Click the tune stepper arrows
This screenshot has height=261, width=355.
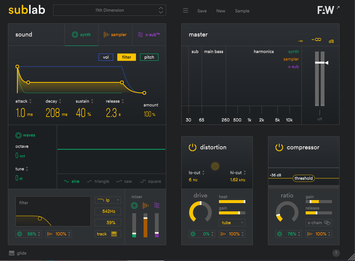(27, 169)
